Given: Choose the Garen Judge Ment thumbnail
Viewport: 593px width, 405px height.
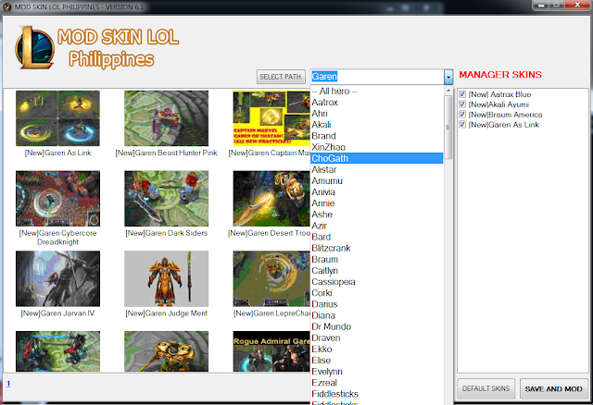Looking at the screenshot, I should tap(167, 278).
